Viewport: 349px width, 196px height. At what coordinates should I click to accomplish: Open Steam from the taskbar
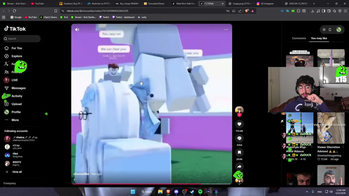coord(192,192)
